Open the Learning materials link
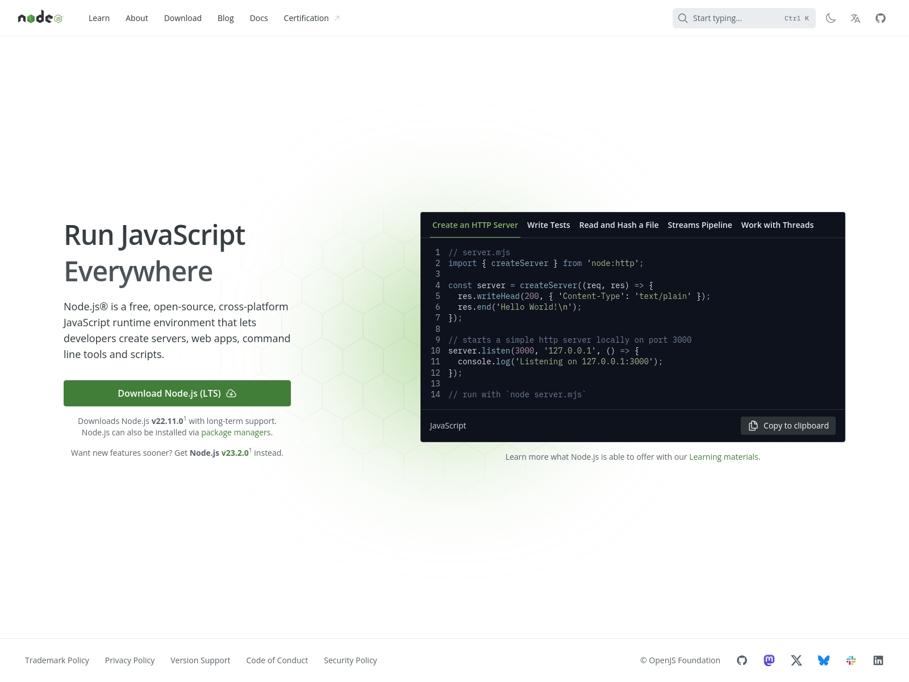The height and width of the screenshot is (682, 909). (724, 457)
